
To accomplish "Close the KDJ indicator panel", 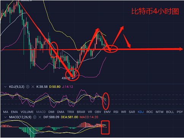I will coord(33,87).
